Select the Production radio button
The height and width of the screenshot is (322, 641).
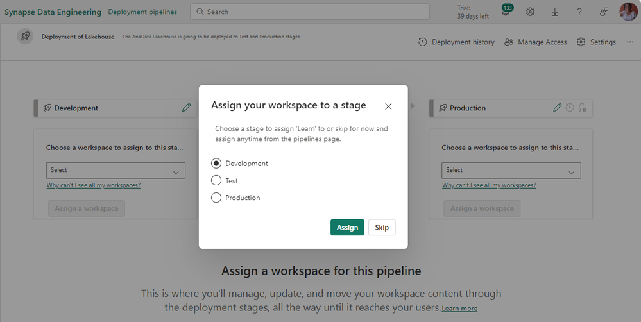[x=216, y=198]
